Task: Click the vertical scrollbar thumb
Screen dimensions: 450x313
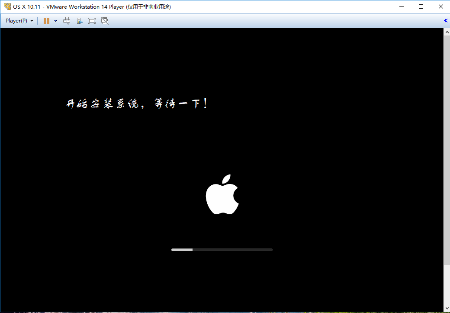Action: [447, 150]
